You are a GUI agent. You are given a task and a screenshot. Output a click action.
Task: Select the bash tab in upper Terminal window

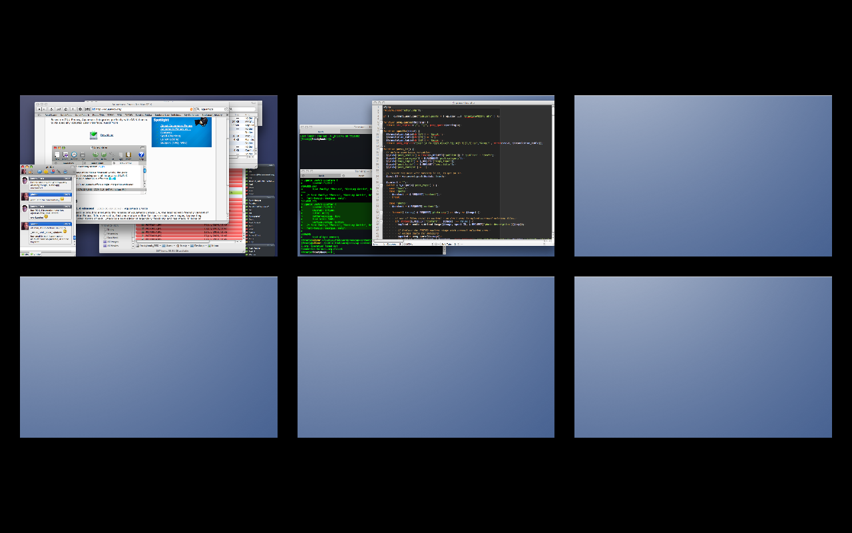(320, 131)
